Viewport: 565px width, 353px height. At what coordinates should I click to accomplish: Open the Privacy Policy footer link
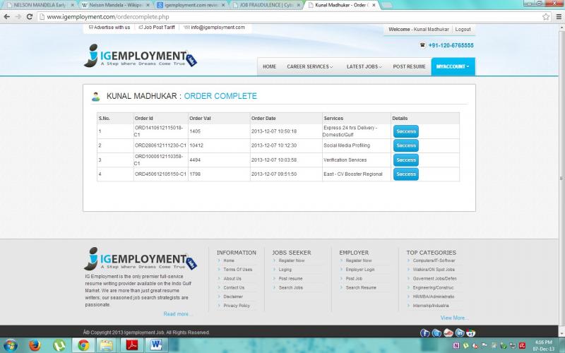coord(237,306)
